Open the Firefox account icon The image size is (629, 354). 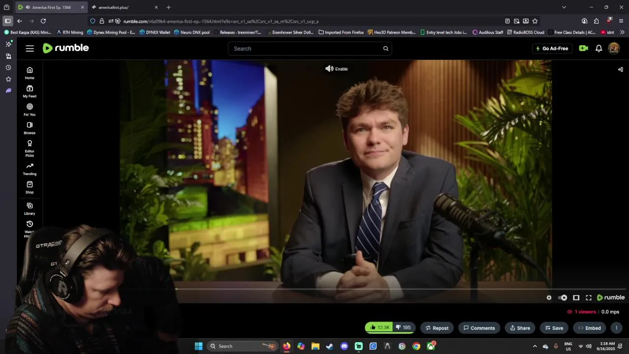pyautogui.click(x=584, y=21)
